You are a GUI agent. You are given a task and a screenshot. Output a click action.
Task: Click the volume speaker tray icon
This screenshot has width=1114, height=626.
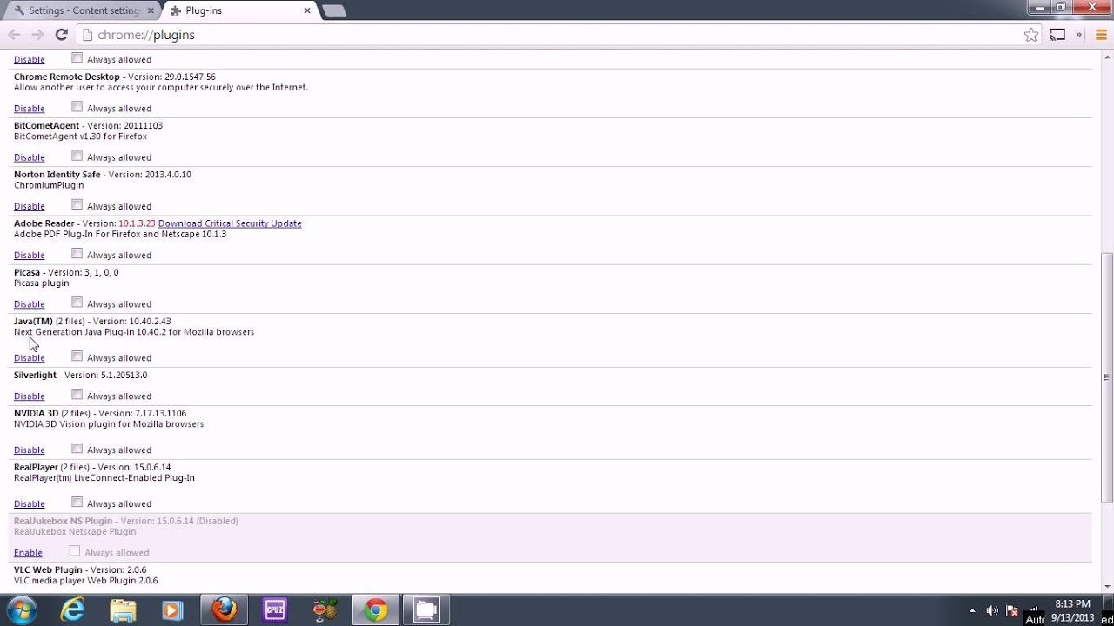(992, 610)
